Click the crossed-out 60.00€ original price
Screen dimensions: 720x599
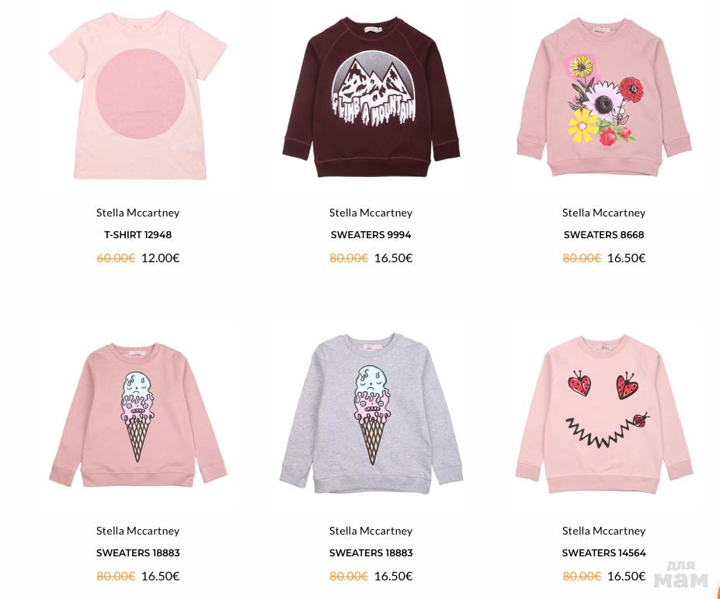116,258
